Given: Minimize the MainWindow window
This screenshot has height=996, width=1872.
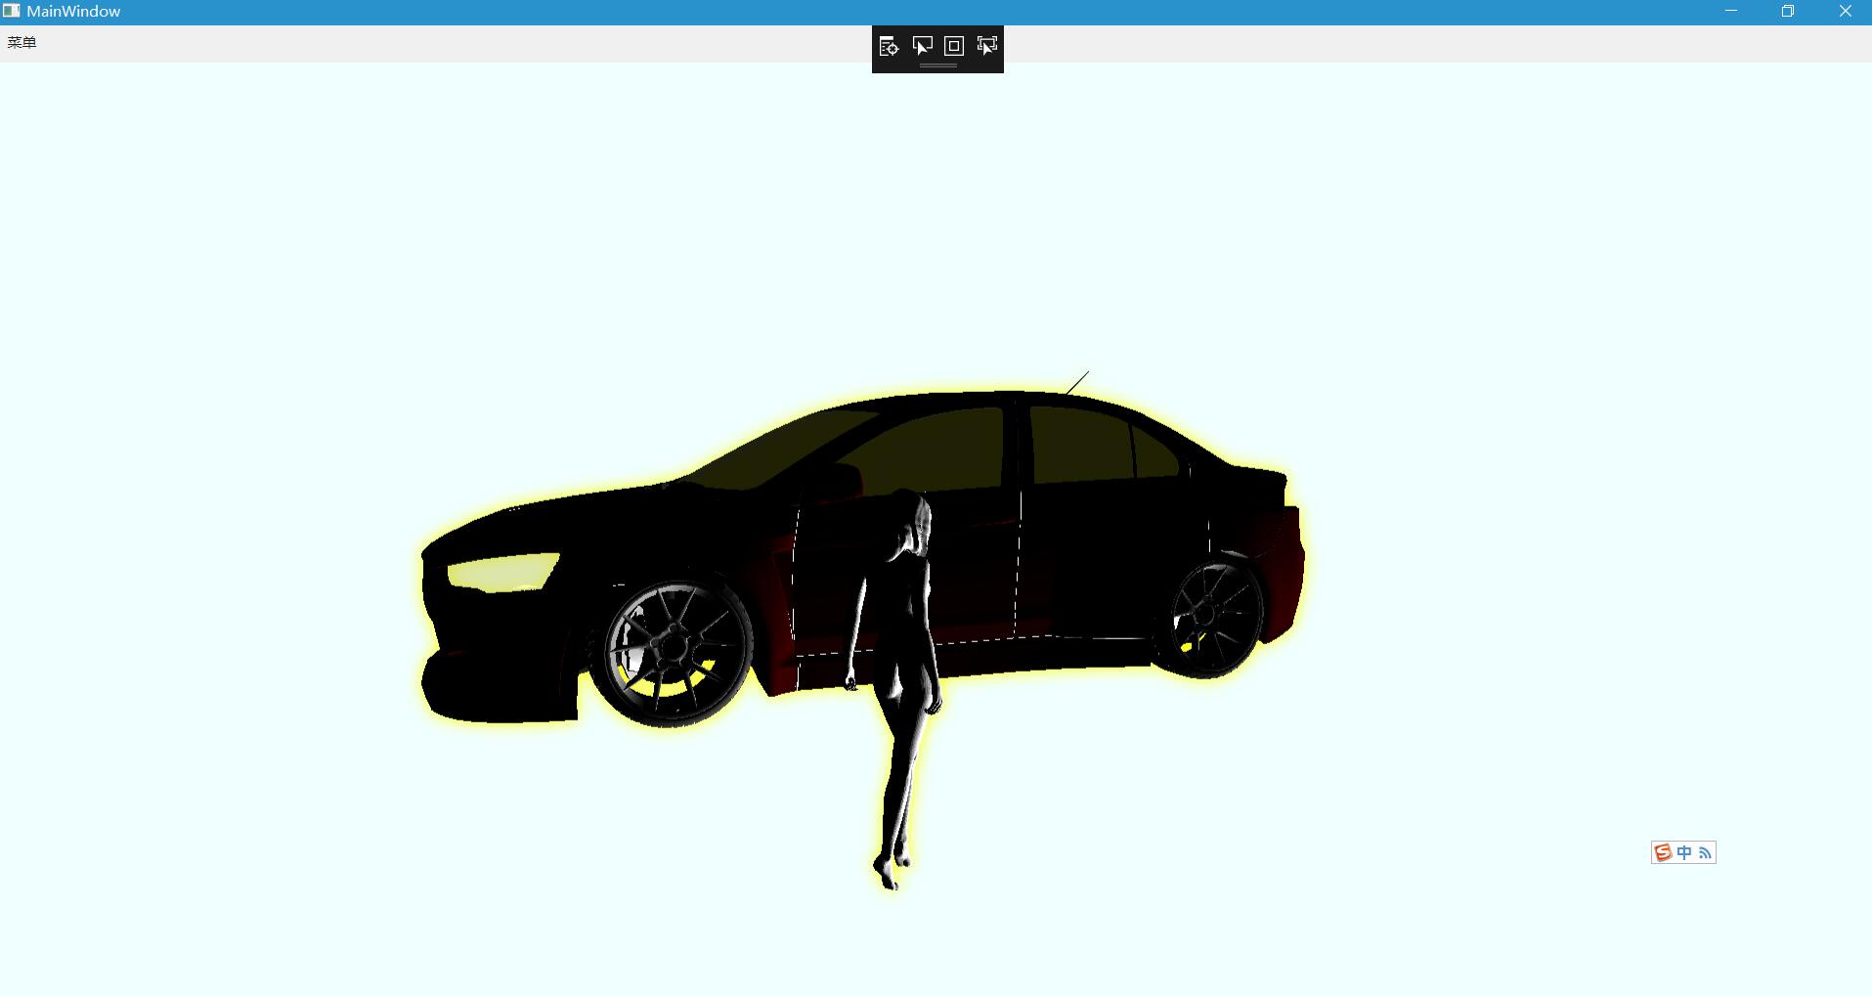Looking at the screenshot, I should coord(1731,12).
